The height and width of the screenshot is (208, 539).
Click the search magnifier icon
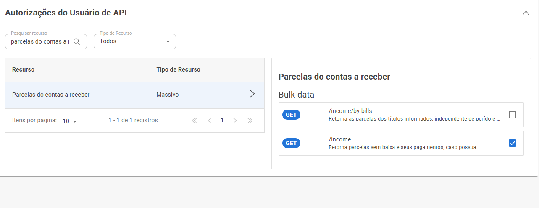(x=77, y=41)
